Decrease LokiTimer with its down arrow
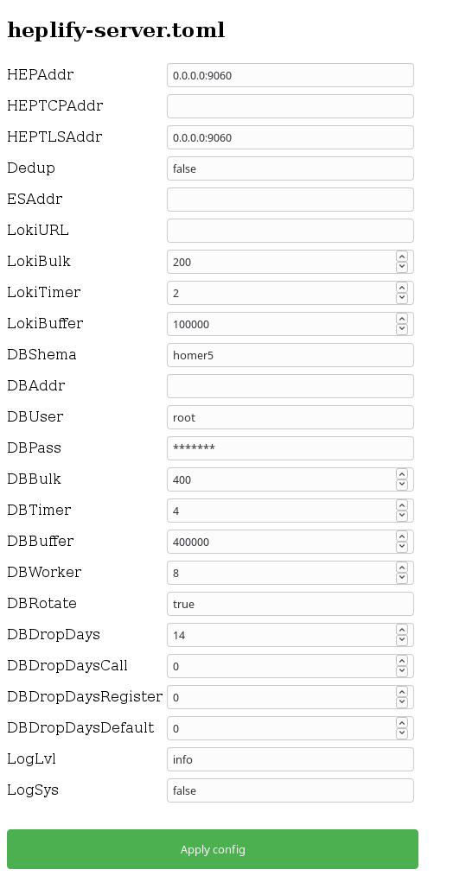Screen dimensions: 453x882 tap(402, 298)
